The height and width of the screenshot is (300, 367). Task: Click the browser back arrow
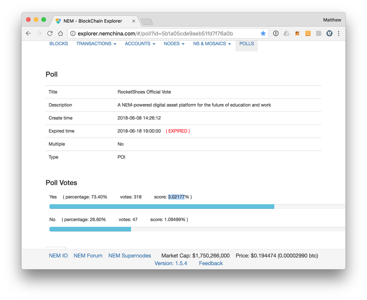click(x=28, y=34)
